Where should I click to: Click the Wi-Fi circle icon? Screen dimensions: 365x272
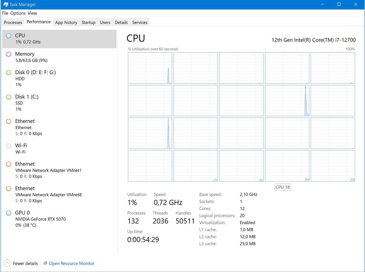[x=9, y=146]
